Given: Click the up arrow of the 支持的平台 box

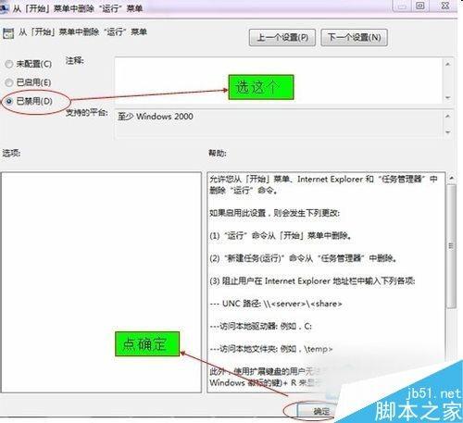Looking at the screenshot, I should pos(448,116).
